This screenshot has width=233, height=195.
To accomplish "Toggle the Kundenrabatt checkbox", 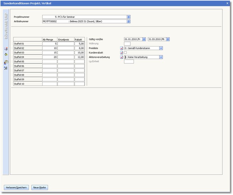I will (x=125, y=53).
